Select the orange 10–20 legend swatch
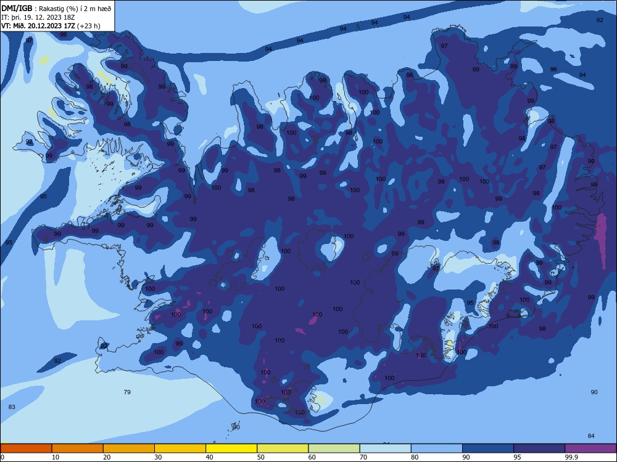Screen dimensions: 617x462 (78, 448)
